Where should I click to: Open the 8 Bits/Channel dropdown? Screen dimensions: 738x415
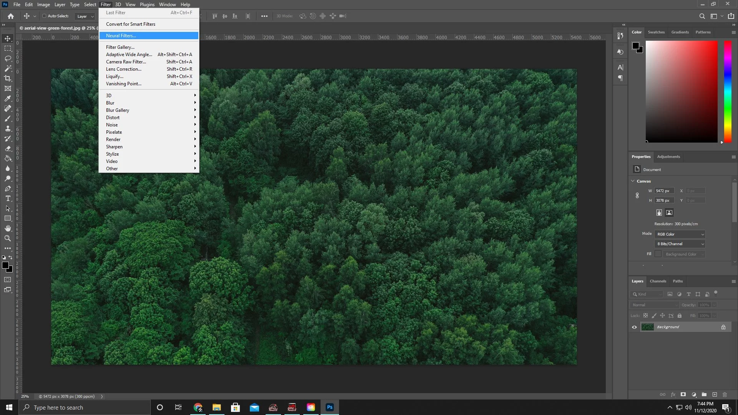pyautogui.click(x=680, y=244)
